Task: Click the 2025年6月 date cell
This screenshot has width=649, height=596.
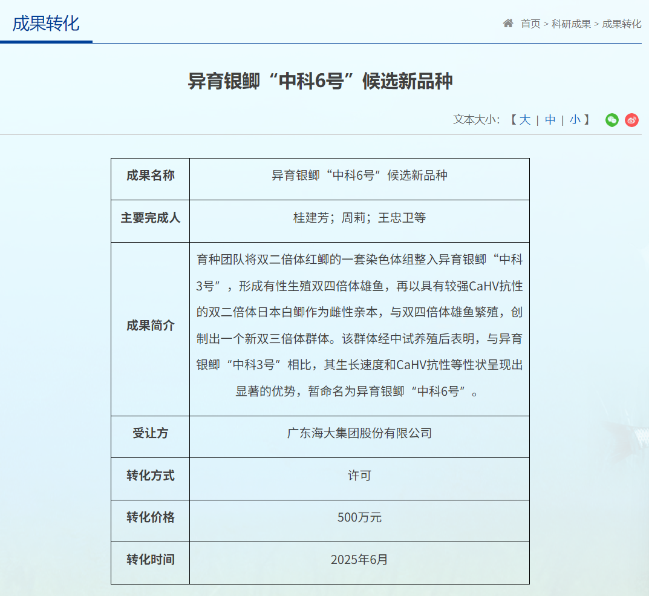Action: [359, 563]
